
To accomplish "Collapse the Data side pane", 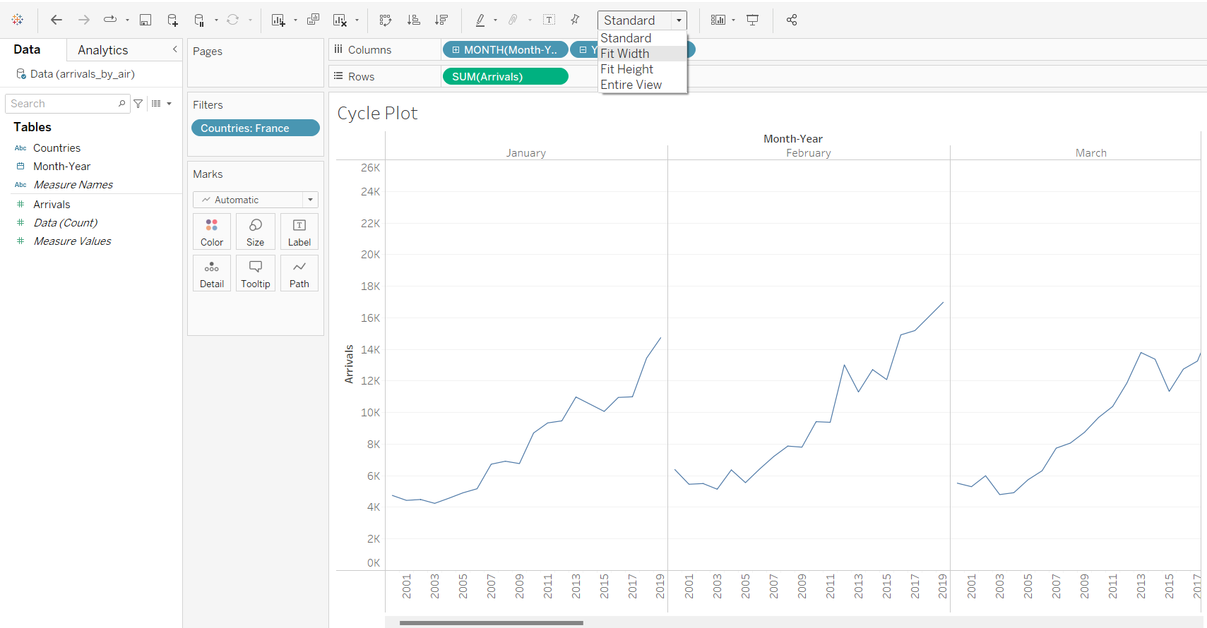I will click(174, 49).
